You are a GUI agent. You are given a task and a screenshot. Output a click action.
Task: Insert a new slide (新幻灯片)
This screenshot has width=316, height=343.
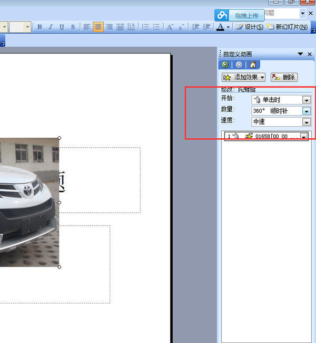point(287,27)
